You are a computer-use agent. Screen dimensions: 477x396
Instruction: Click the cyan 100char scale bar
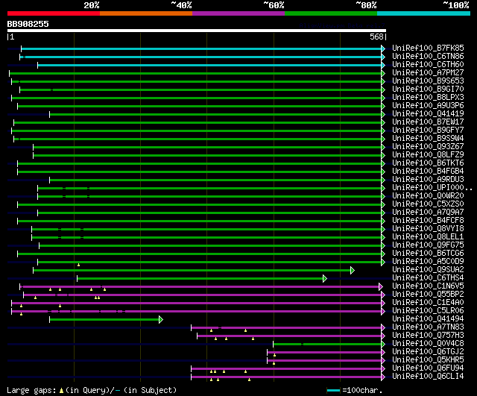click(x=333, y=390)
